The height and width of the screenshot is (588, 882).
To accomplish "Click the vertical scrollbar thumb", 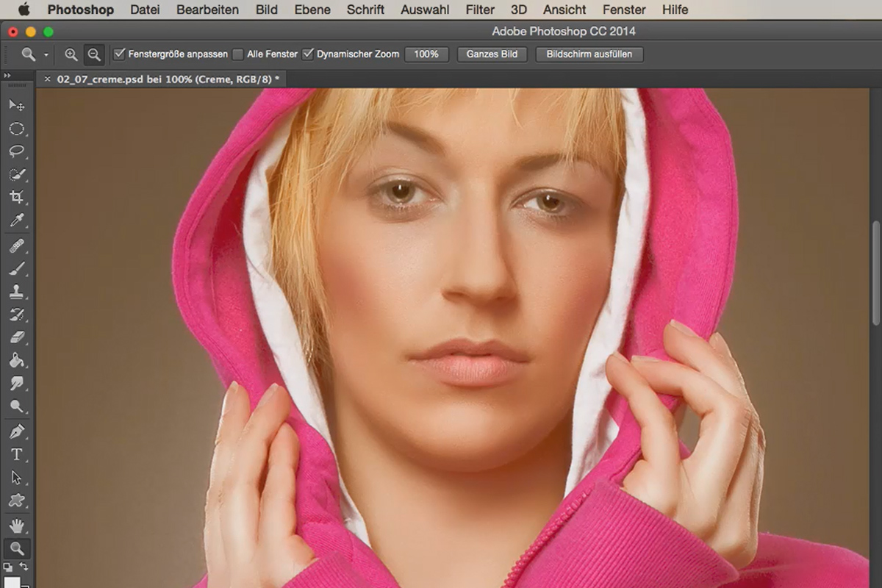I will 875,272.
